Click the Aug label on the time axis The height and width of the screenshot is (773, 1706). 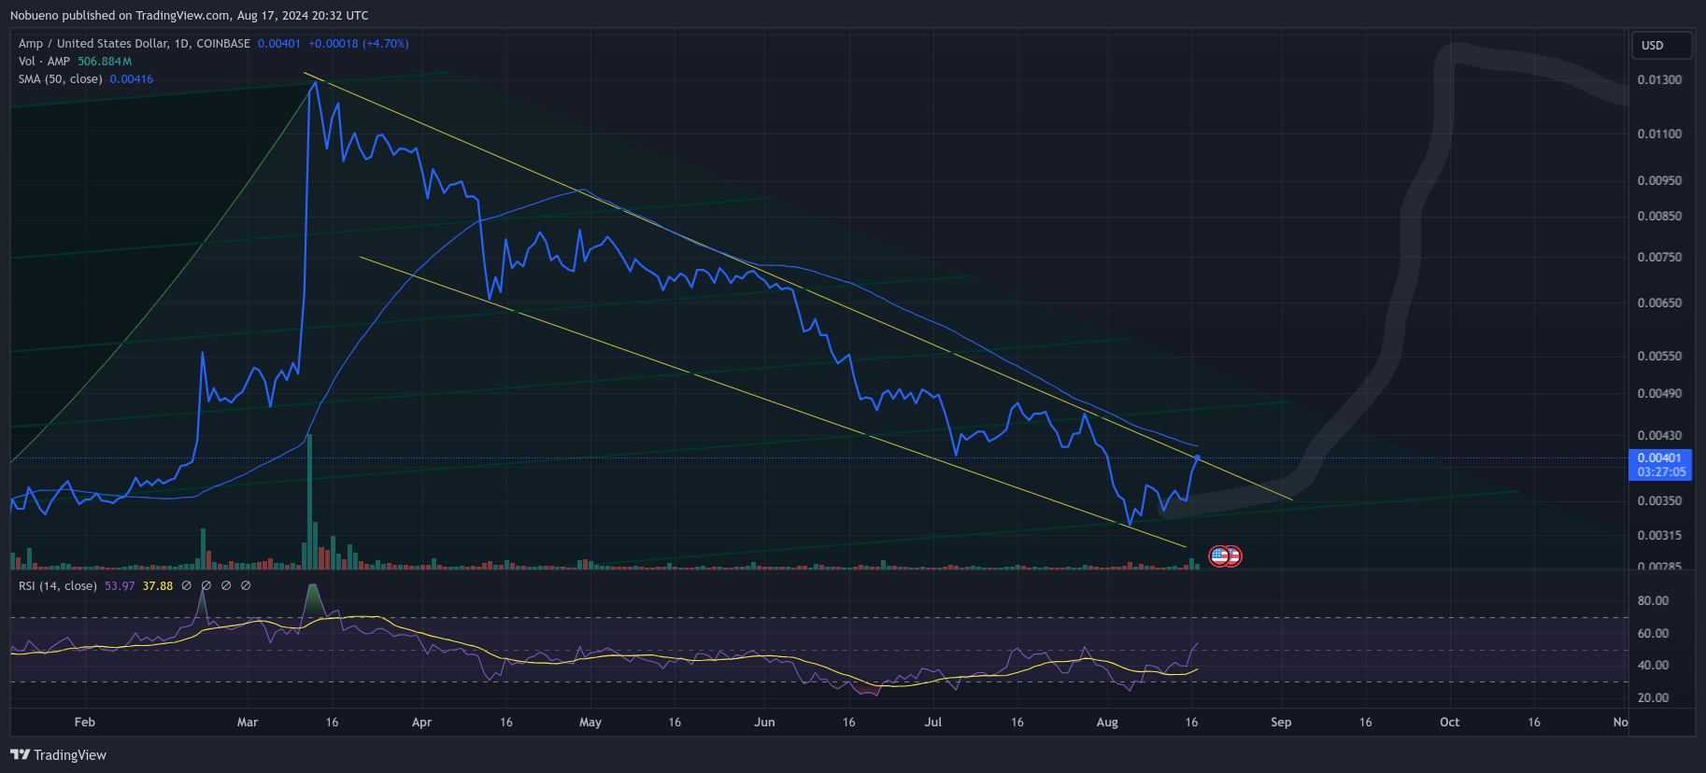pyautogui.click(x=1107, y=722)
